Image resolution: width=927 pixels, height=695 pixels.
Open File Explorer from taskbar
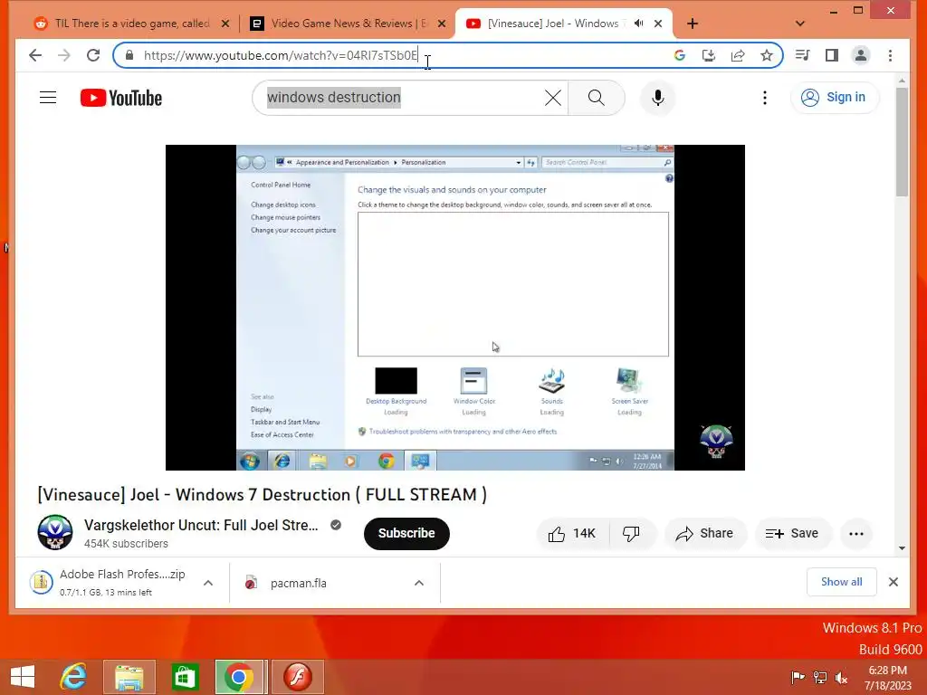pyautogui.click(x=129, y=677)
